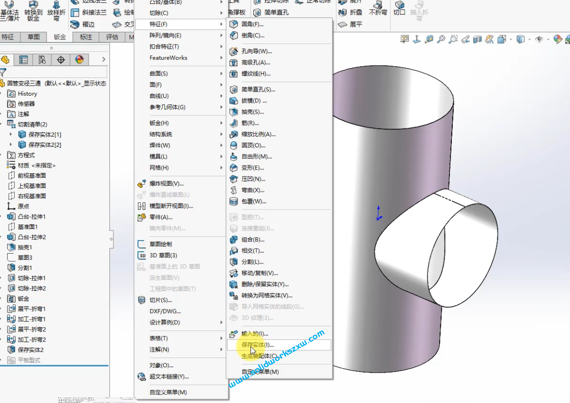Open the Edit Appearance color tool

click(558, 39)
